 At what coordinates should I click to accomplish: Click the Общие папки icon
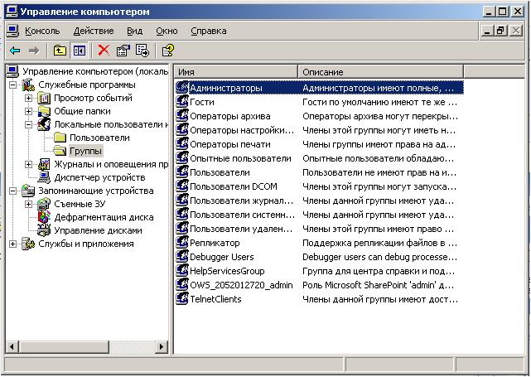point(44,111)
